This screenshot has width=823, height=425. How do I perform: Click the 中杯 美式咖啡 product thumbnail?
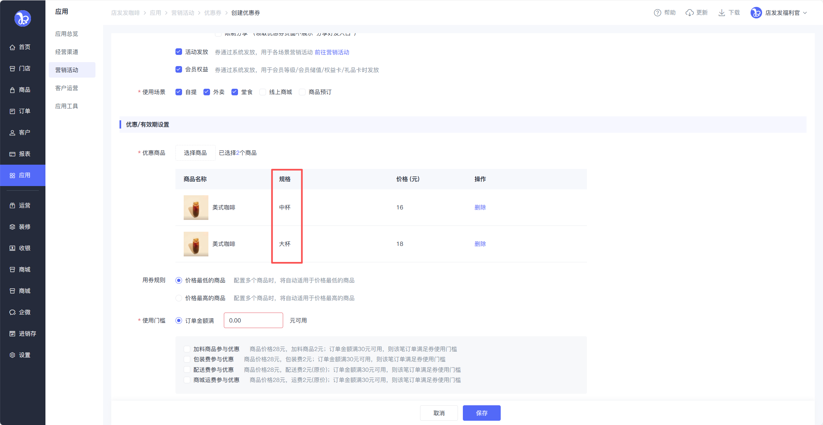pos(196,207)
